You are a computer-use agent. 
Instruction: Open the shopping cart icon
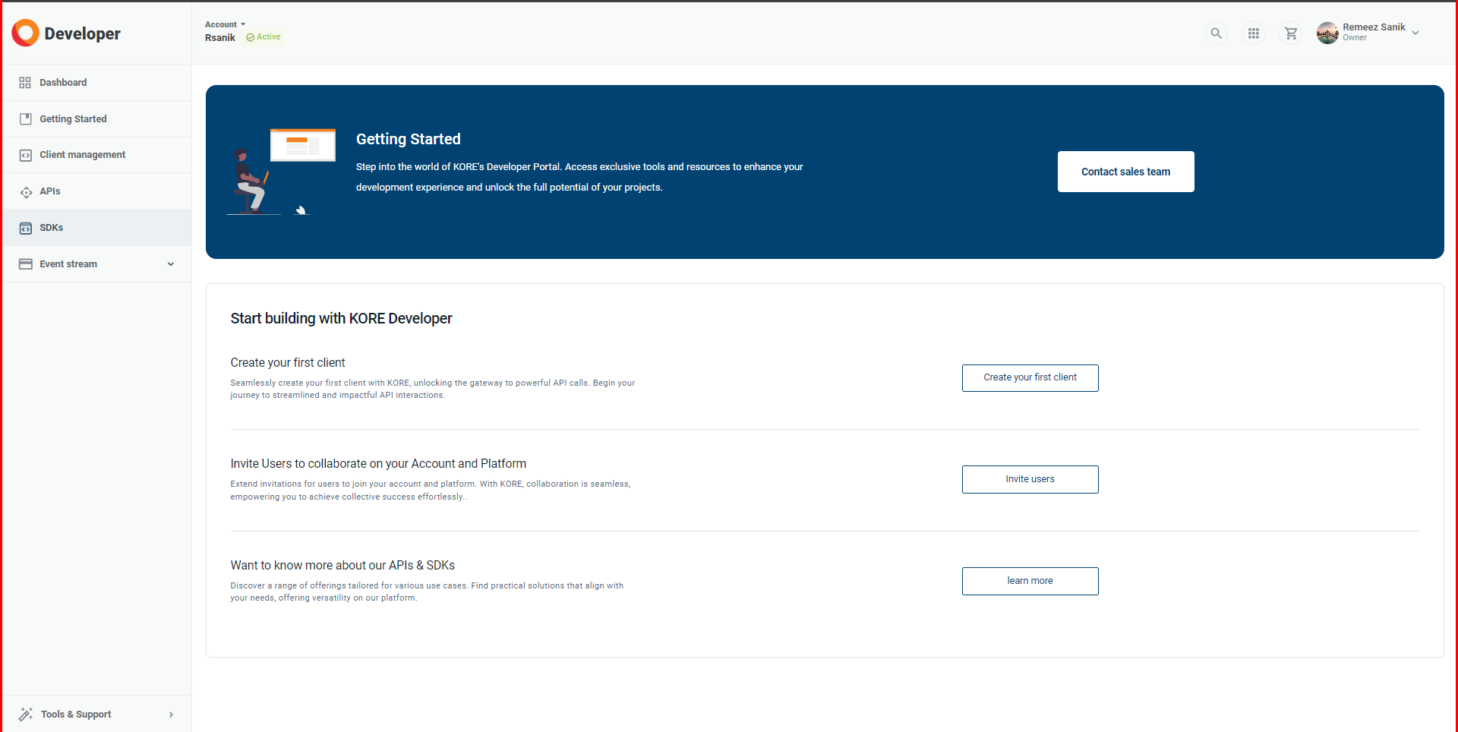(x=1290, y=33)
